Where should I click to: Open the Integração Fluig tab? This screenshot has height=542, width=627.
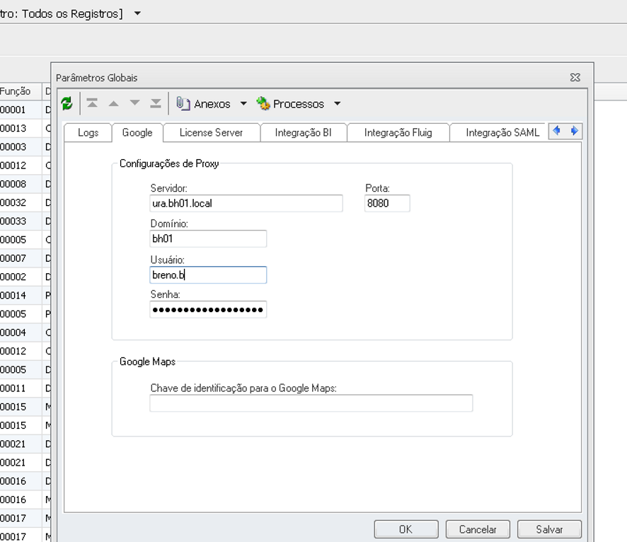pos(398,132)
